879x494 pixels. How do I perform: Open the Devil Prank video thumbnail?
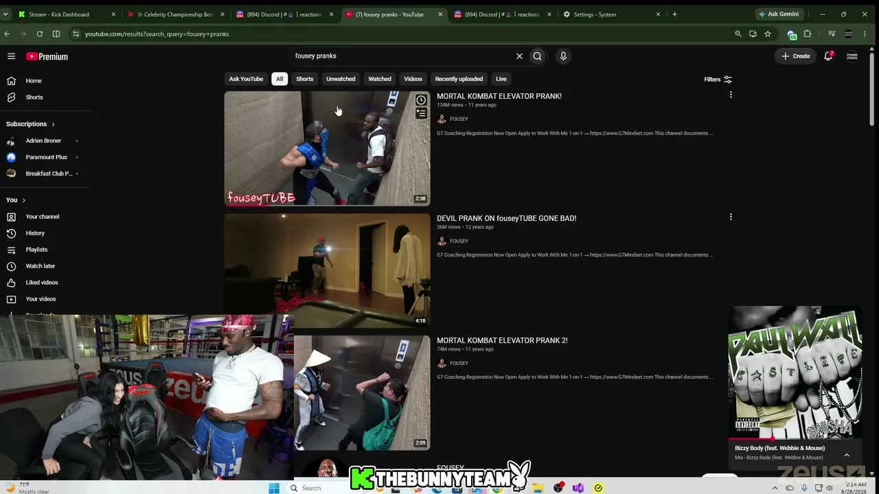pos(327,270)
